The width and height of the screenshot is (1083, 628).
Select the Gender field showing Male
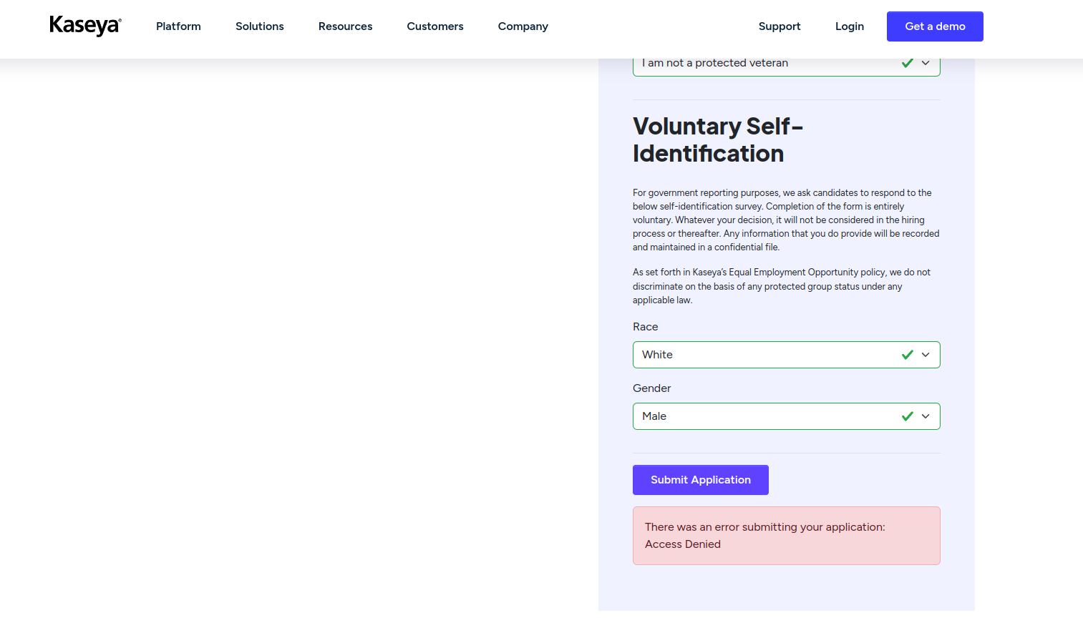pos(759,416)
